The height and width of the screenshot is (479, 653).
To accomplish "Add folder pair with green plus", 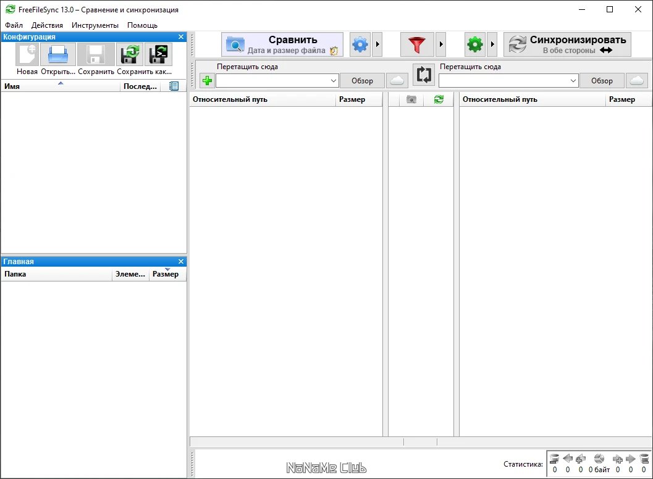I will point(207,80).
